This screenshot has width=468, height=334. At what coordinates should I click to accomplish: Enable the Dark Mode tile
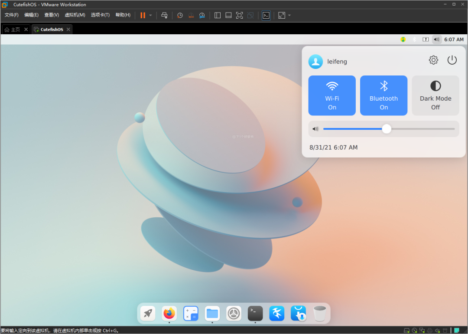click(x=435, y=95)
